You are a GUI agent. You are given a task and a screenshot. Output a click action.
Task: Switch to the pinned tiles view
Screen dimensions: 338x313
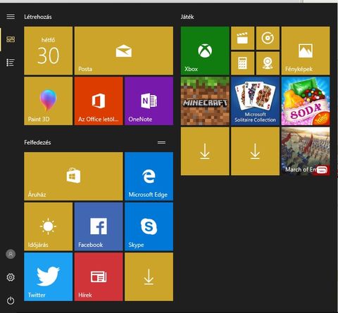point(11,39)
